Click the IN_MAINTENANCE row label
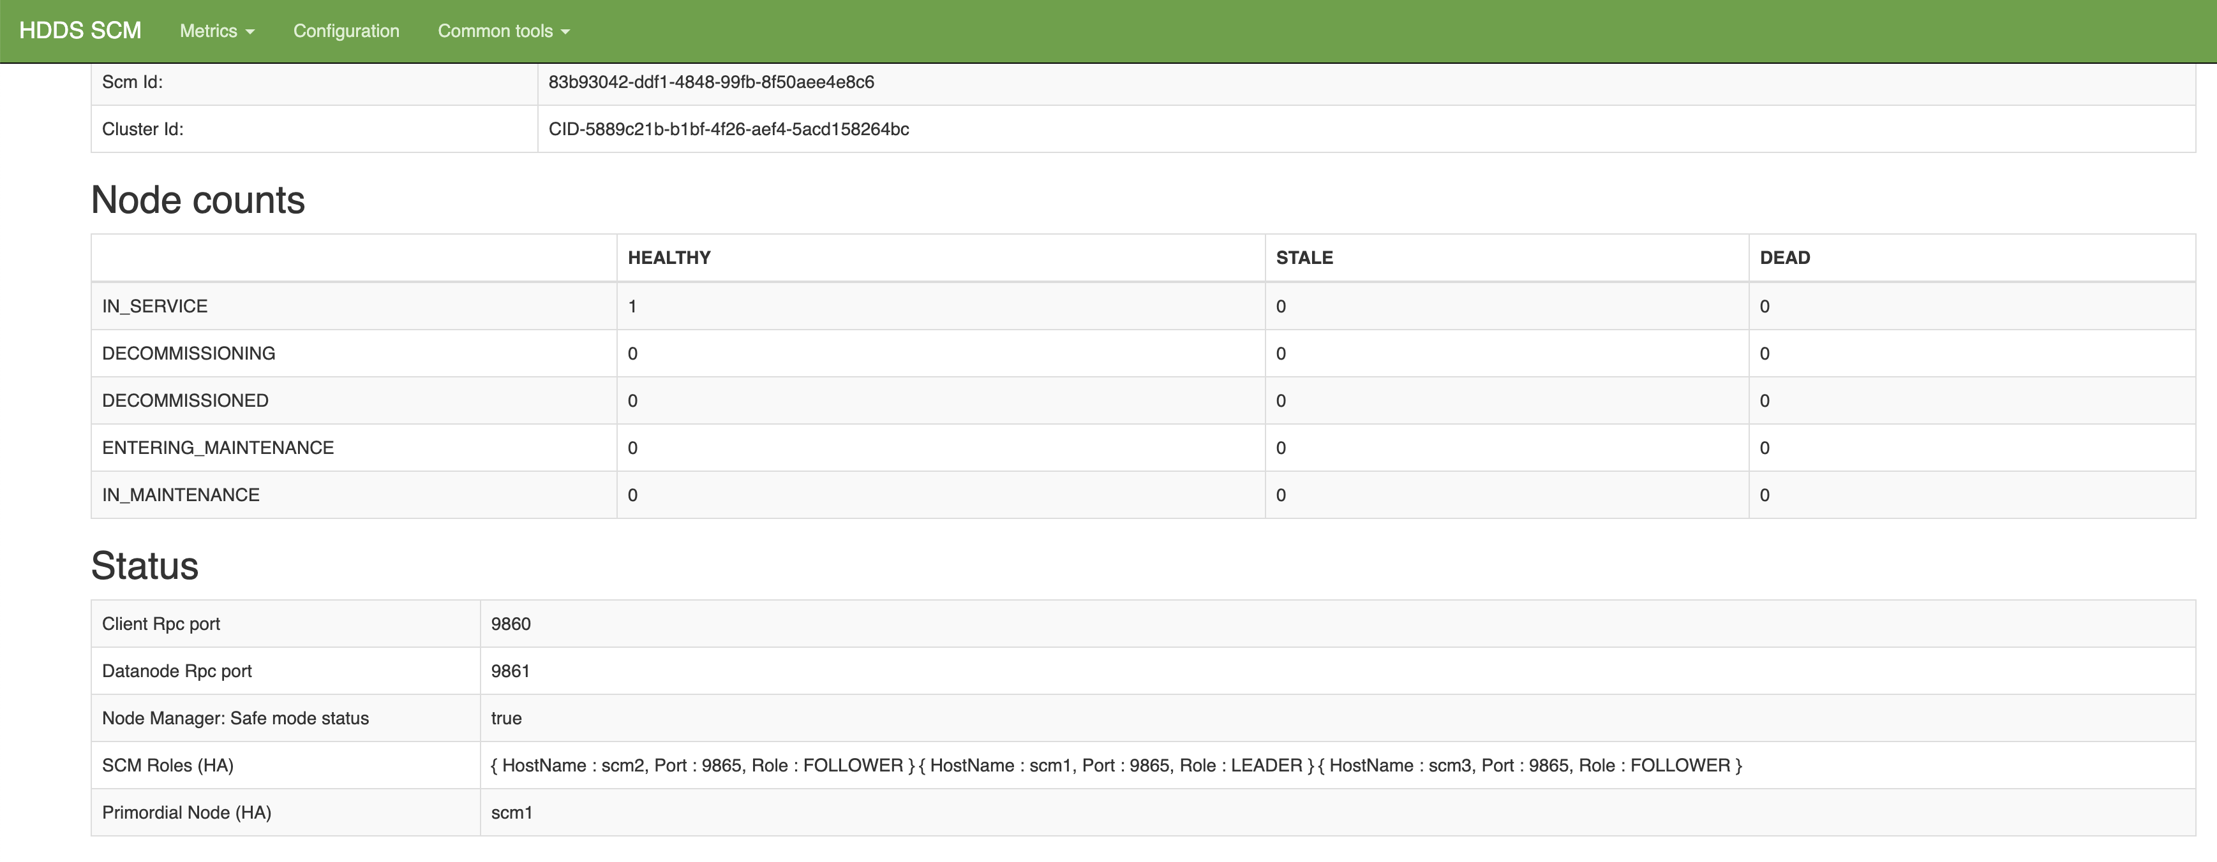The width and height of the screenshot is (2217, 862). coord(181,495)
